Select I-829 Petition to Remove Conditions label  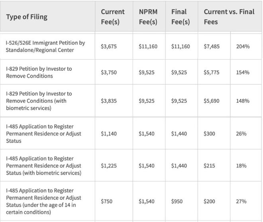point(39,72)
